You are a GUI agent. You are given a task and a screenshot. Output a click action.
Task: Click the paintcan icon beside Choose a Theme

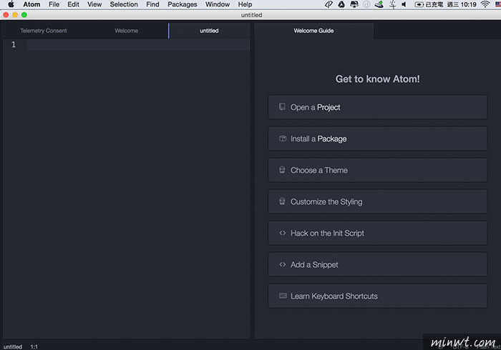click(282, 169)
